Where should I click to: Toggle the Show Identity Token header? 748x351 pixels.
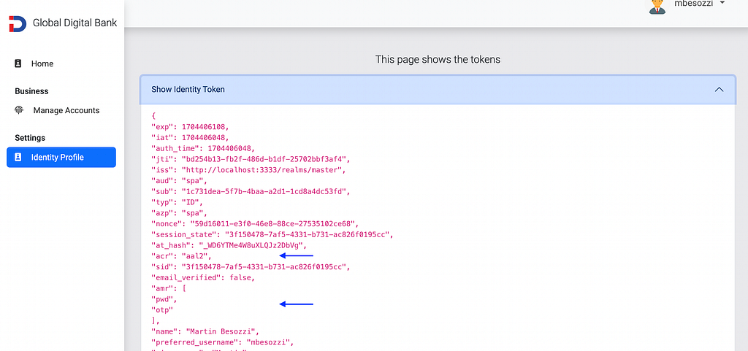(438, 90)
